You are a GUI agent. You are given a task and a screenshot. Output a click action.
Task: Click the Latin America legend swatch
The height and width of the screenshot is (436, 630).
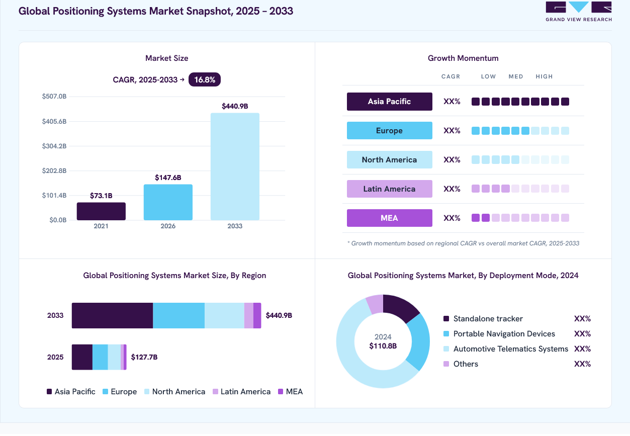click(x=215, y=392)
